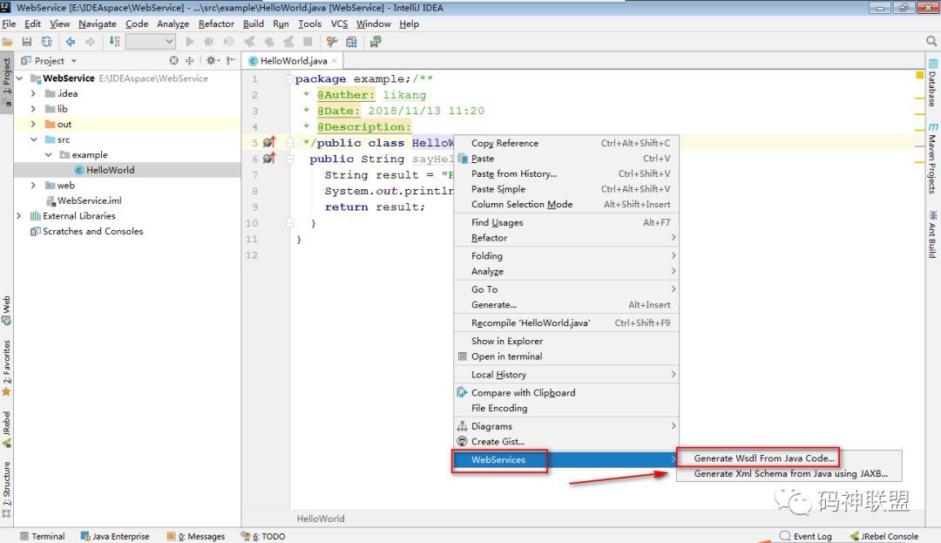Choose Create Gist... menu entry

click(x=566, y=441)
